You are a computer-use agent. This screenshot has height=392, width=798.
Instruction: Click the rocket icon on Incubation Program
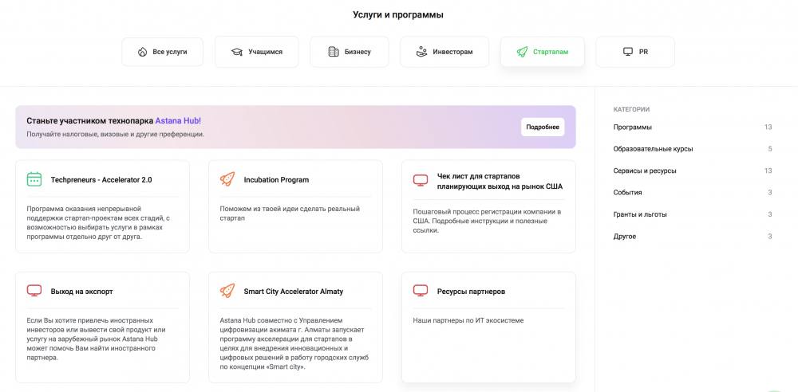227,179
